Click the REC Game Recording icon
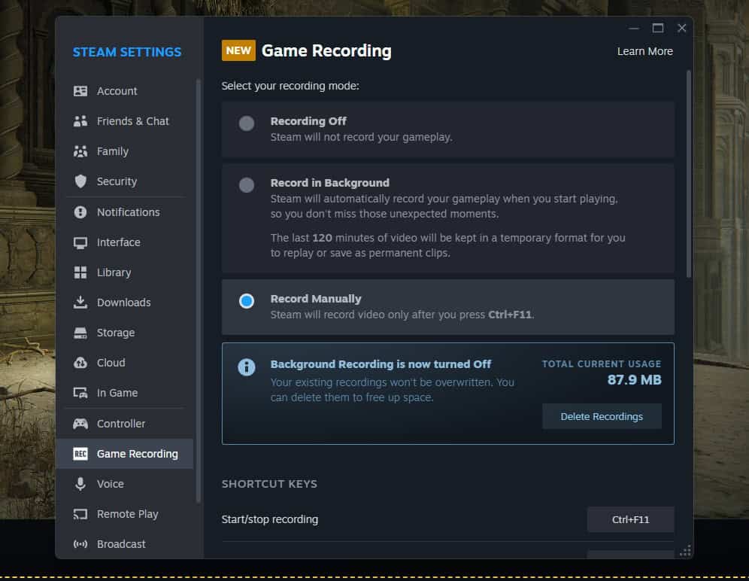 pos(80,454)
